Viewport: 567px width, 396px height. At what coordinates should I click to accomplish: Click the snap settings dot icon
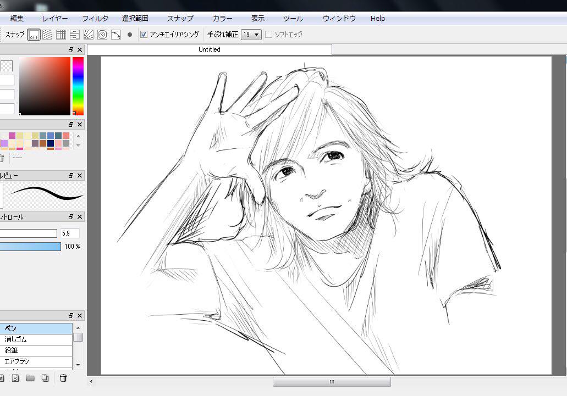coord(130,35)
